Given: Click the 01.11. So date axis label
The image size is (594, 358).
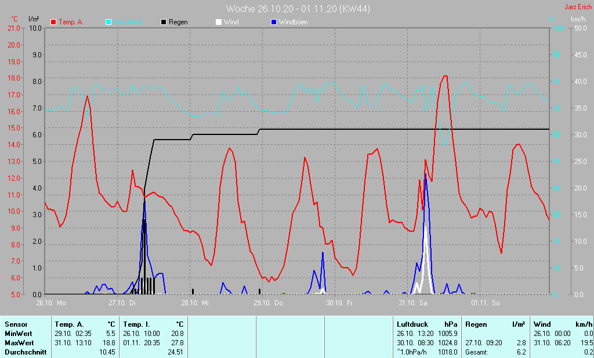Looking at the screenshot, I should 486,303.
